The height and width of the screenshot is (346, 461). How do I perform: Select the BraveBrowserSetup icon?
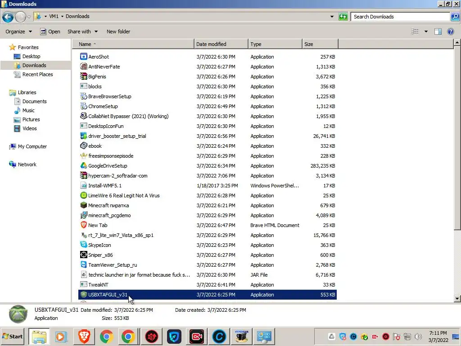coord(83,96)
